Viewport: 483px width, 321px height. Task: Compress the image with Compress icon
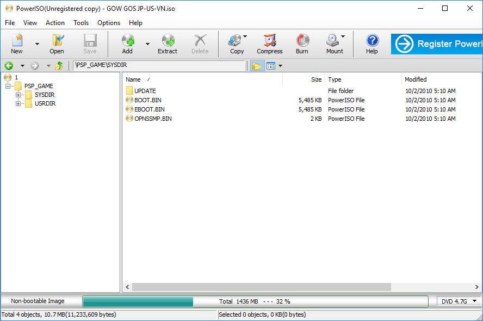click(x=270, y=40)
